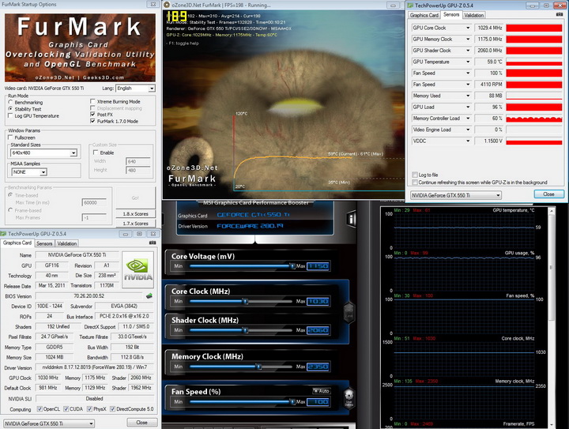Enable Xtreme Burning Mode checkbox

(94, 102)
